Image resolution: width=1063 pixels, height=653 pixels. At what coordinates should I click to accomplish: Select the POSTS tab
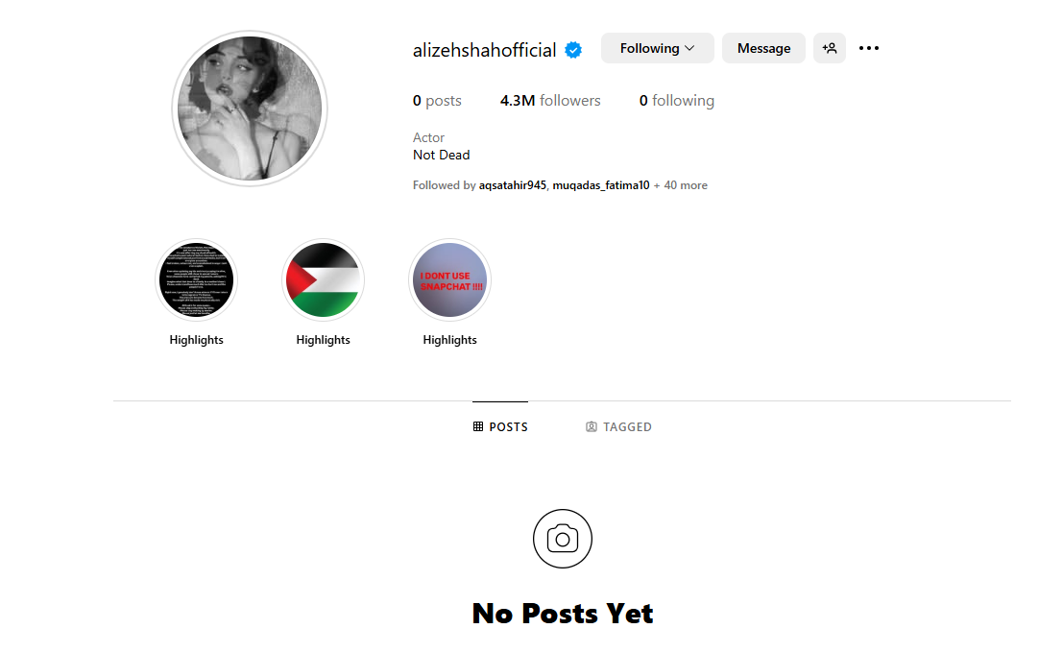(500, 426)
